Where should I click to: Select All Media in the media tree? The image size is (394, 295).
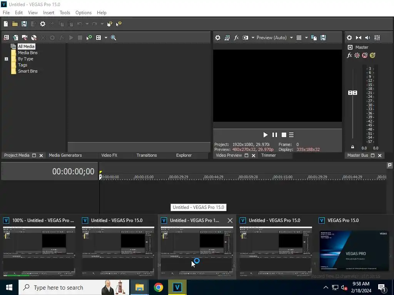[26, 46]
